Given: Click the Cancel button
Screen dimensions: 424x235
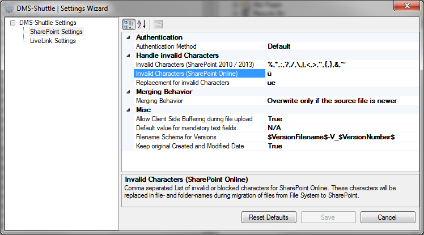Looking at the screenshot, I should click(x=387, y=217).
